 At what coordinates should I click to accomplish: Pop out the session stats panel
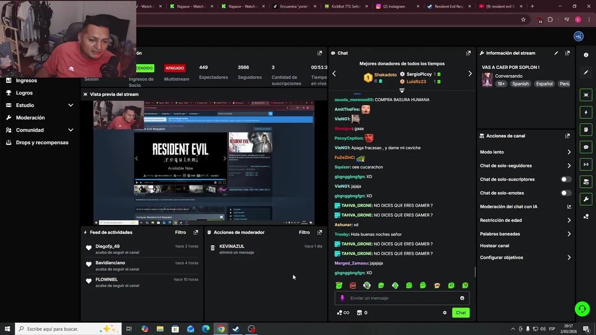click(x=319, y=53)
